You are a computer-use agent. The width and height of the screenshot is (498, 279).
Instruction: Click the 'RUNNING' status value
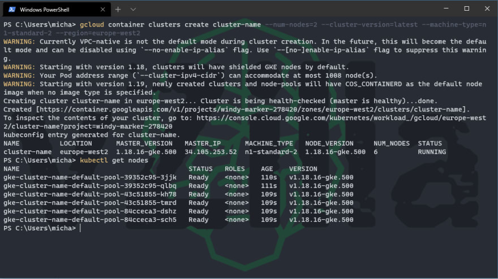432,152
